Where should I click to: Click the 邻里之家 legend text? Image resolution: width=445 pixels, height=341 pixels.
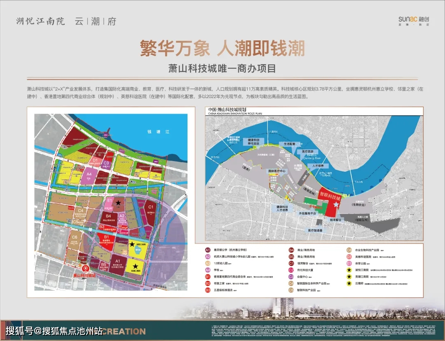click(x=219, y=283)
